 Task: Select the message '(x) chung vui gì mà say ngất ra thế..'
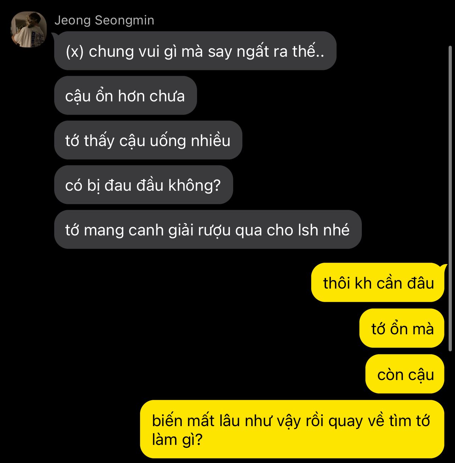(195, 51)
